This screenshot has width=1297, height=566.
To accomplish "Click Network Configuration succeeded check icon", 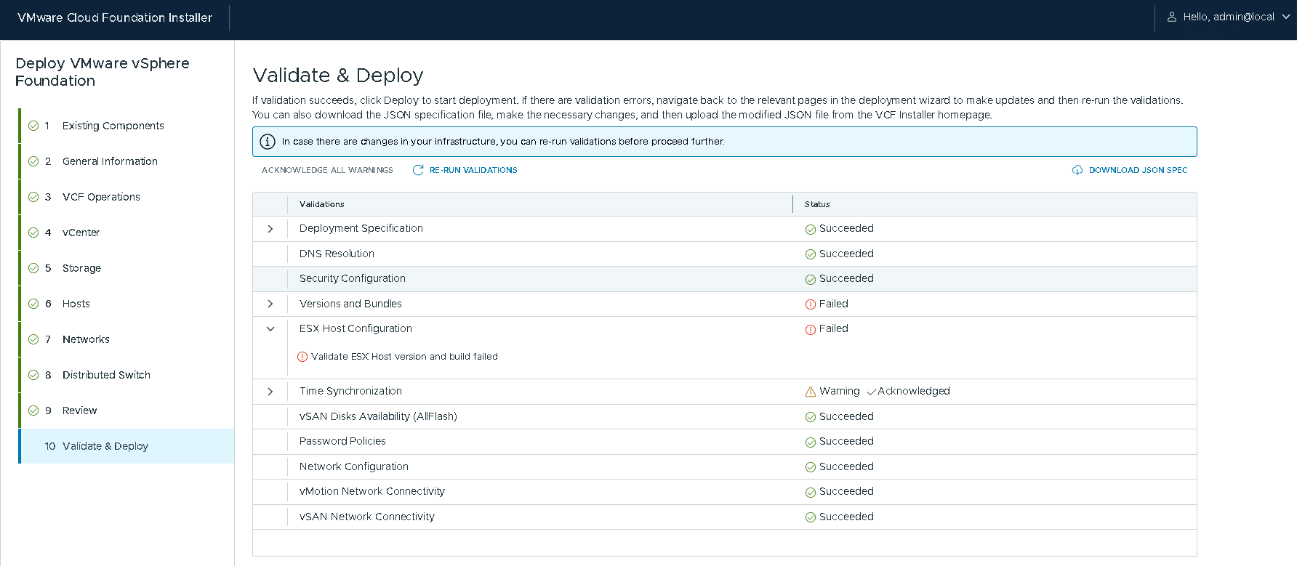I will (811, 467).
